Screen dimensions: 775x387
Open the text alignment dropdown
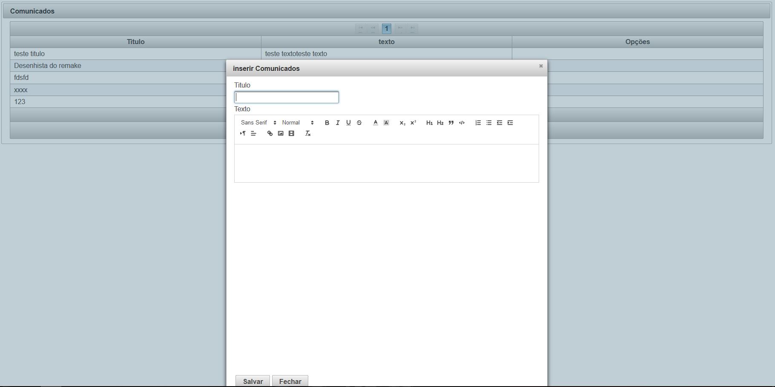coord(253,133)
